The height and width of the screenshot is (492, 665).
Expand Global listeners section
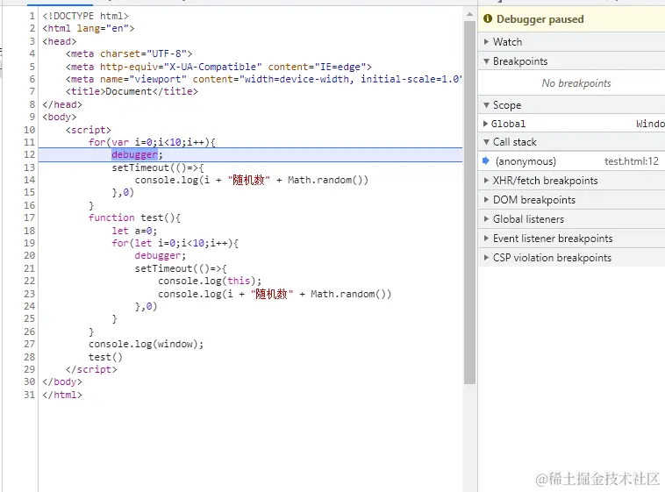click(x=571, y=219)
